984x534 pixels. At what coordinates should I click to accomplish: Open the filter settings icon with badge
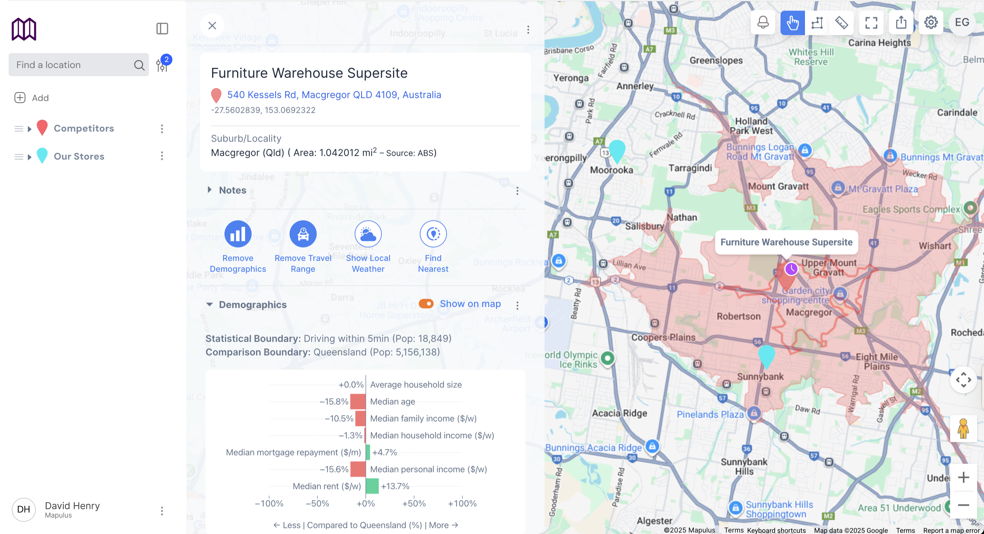[163, 64]
